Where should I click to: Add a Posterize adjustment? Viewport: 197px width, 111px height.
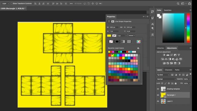(168, 63)
